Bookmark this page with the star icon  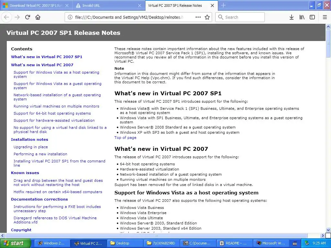pyautogui.click(x=207, y=17)
